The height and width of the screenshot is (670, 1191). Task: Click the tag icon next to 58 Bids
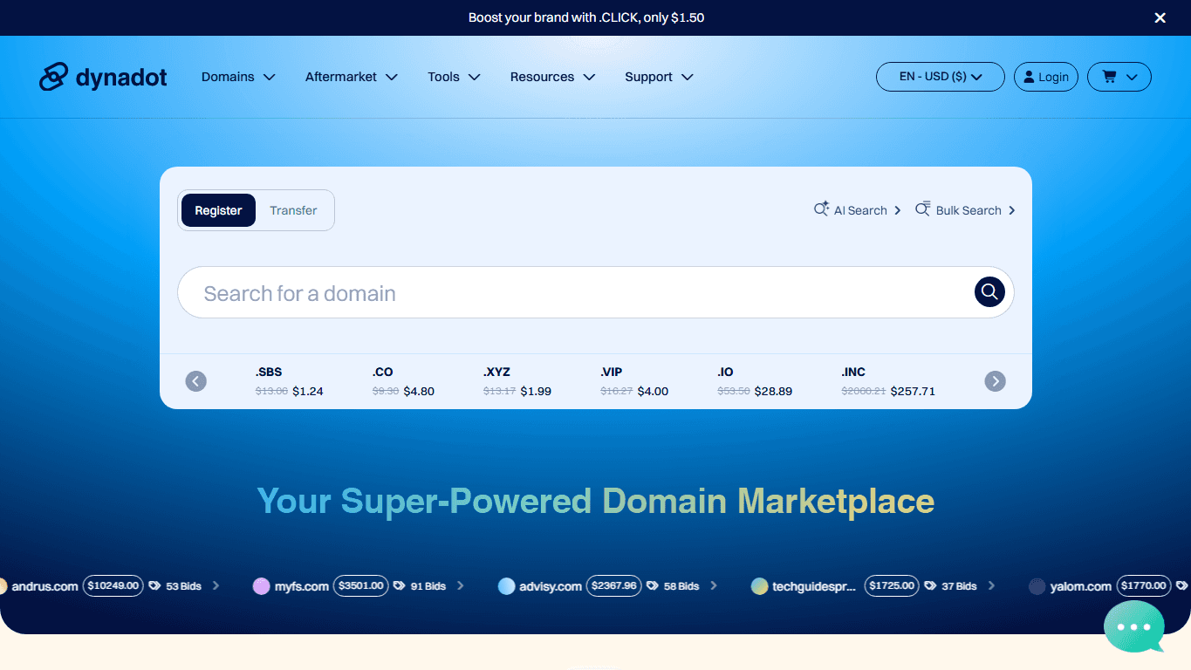[652, 586]
